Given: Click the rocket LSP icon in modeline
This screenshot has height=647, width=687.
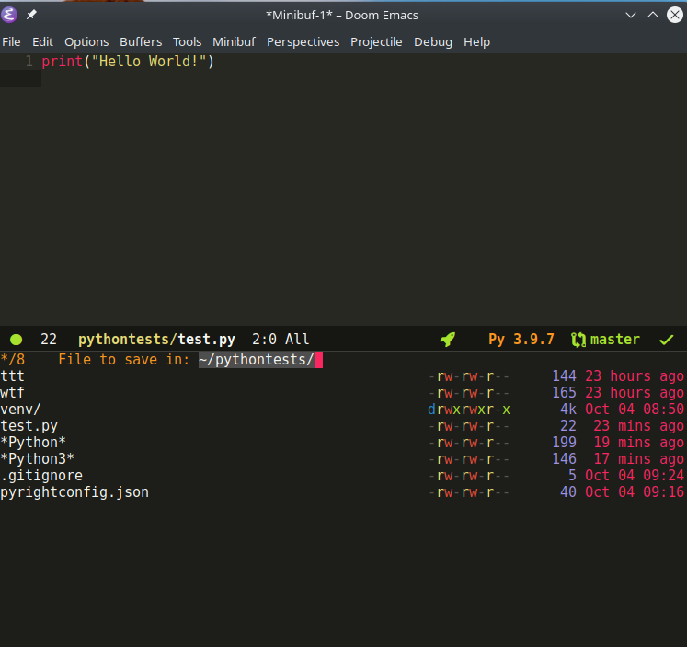Looking at the screenshot, I should (x=448, y=340).
